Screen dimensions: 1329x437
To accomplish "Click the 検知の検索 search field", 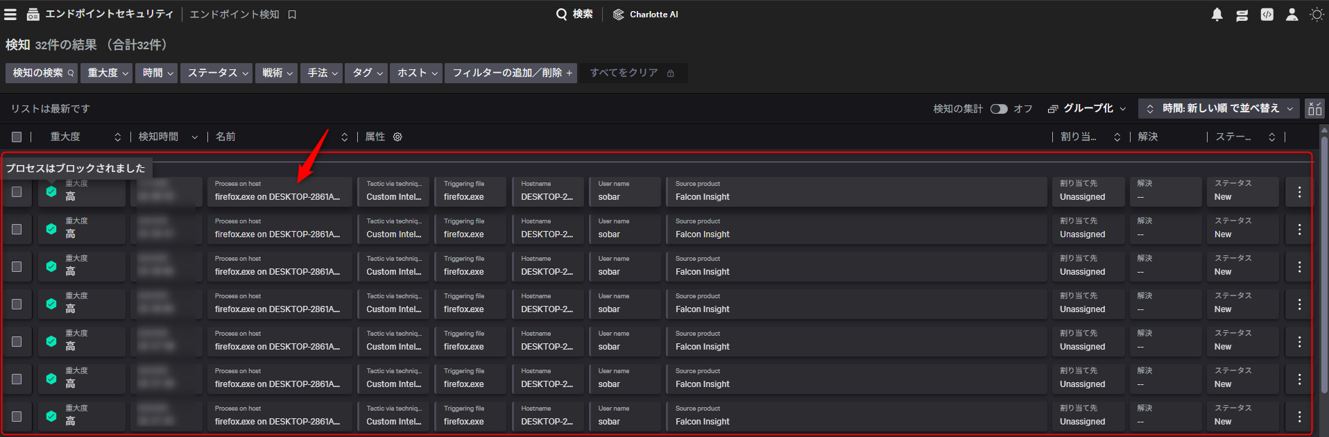I will (x=42, y=73).
